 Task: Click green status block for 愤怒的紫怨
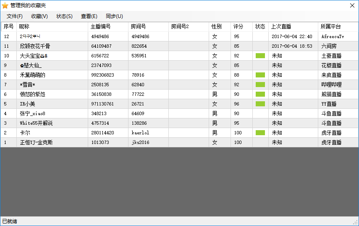pyautogui.click(x=260, y=94)
